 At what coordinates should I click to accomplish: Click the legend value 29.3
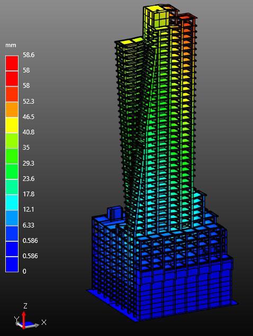pyautogui.click(x=28, y=164)
